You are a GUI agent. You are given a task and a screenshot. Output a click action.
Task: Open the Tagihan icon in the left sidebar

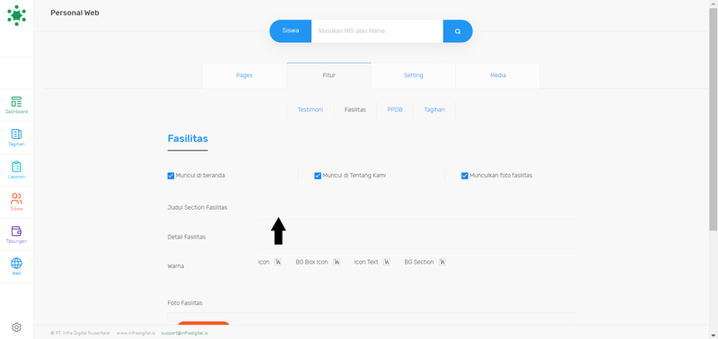click(x=16, y=138)
